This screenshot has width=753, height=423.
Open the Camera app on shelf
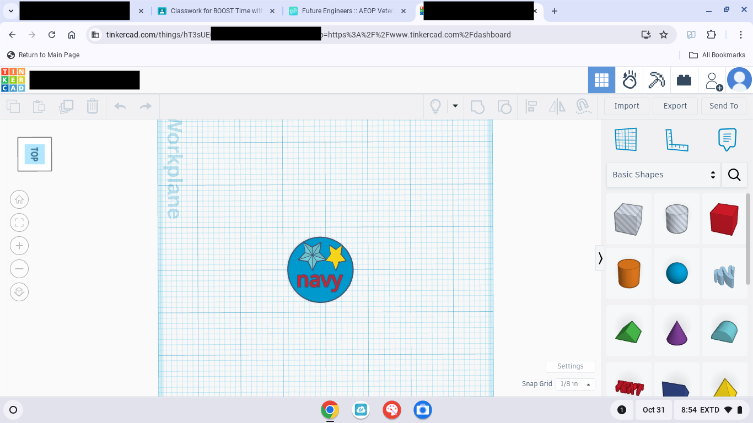click(x=423, y=410)
